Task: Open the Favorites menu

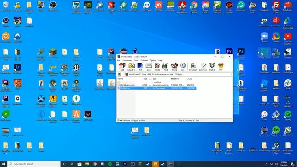Action: point(144,60)
